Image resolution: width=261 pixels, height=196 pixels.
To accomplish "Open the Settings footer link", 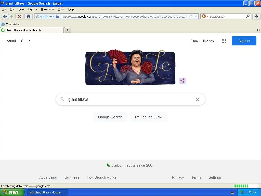I will 215,177.
